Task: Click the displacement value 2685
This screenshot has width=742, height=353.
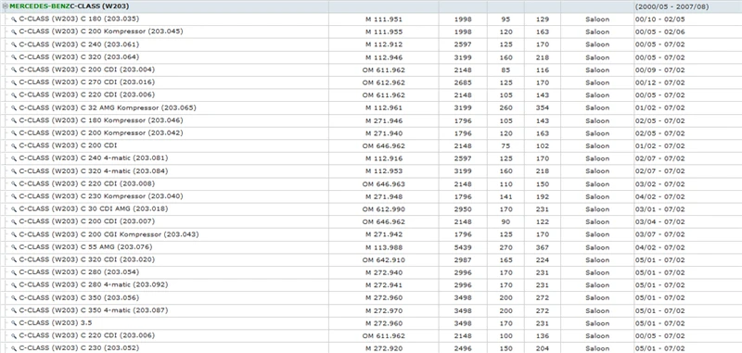Action: 463,82
